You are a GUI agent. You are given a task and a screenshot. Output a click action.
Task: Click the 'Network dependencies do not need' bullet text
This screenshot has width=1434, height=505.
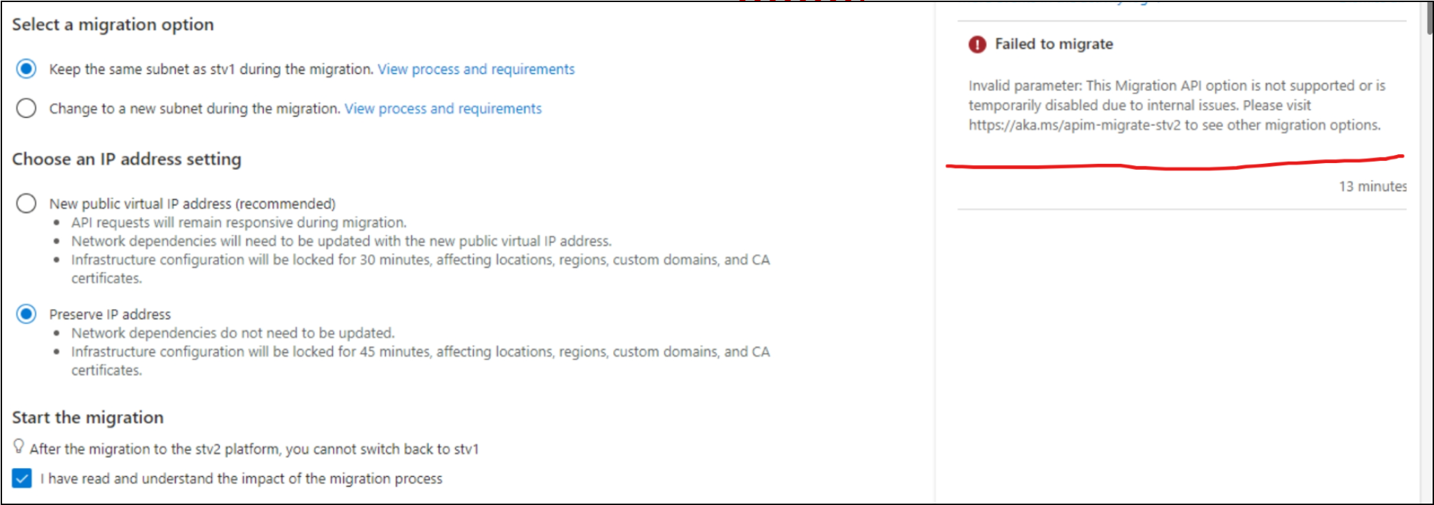[233, 333]
